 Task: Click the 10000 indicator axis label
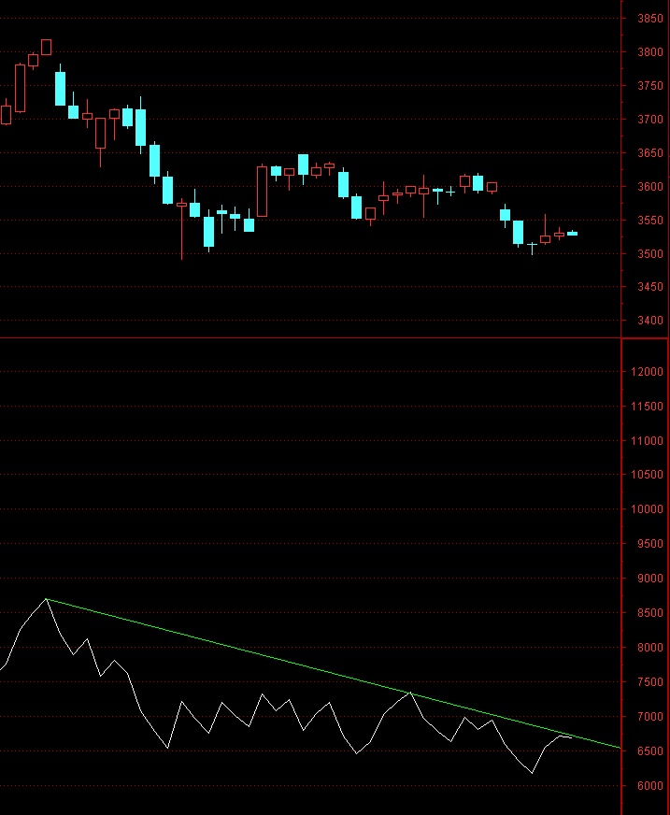[648, 509]
